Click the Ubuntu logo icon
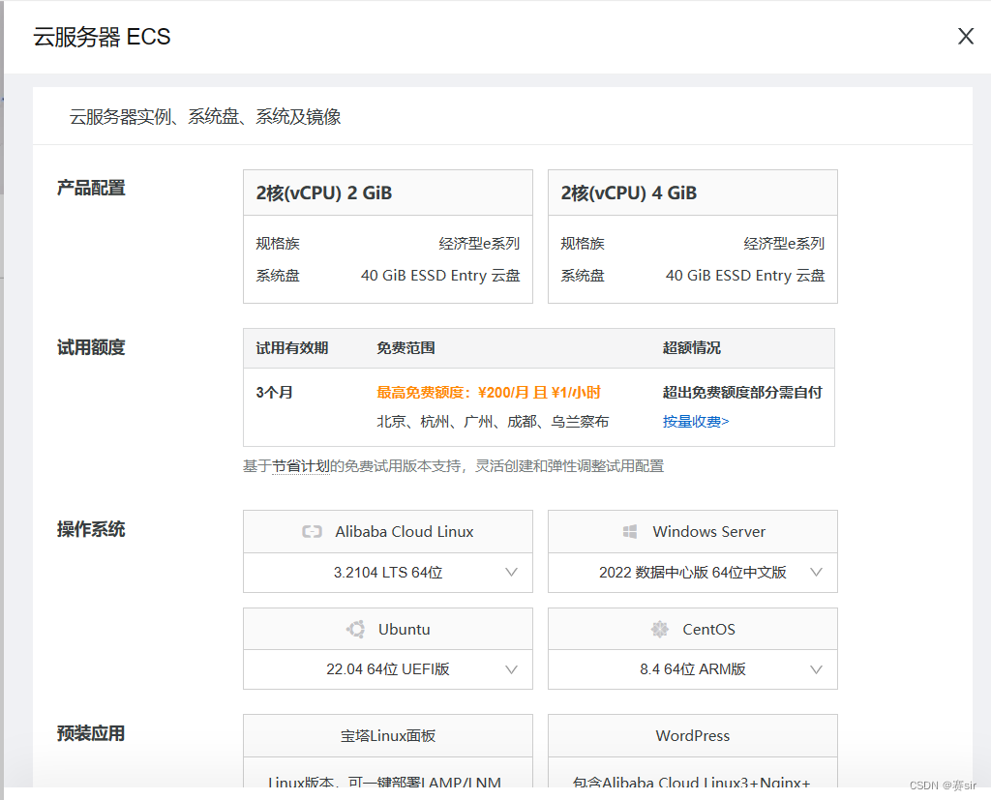The height and width of the screenshot is (800, 991). click(356, 630)
